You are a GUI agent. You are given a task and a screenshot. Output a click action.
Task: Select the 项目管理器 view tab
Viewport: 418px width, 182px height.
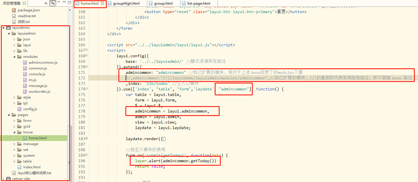pos(12,3)
